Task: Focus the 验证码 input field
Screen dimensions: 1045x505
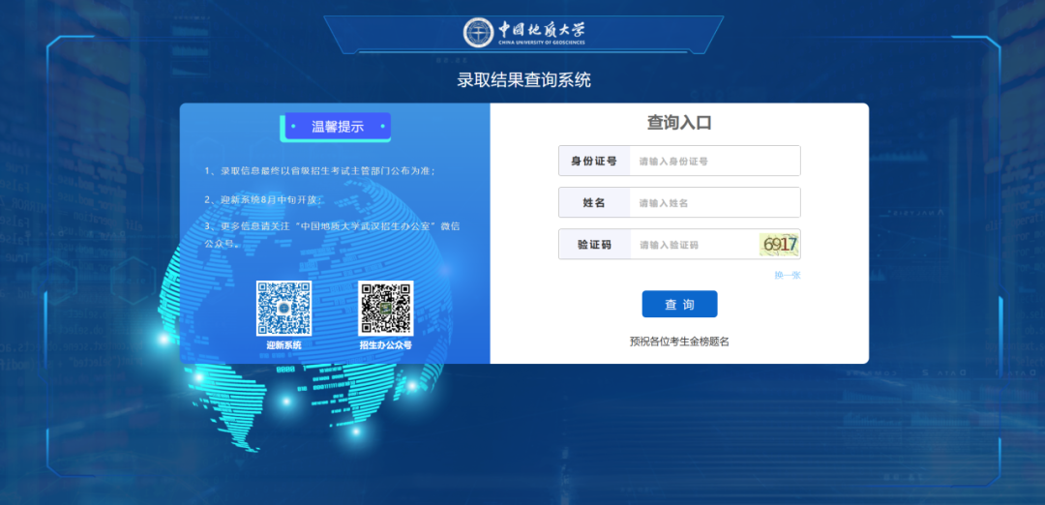Action: click(x=694, y=245)
